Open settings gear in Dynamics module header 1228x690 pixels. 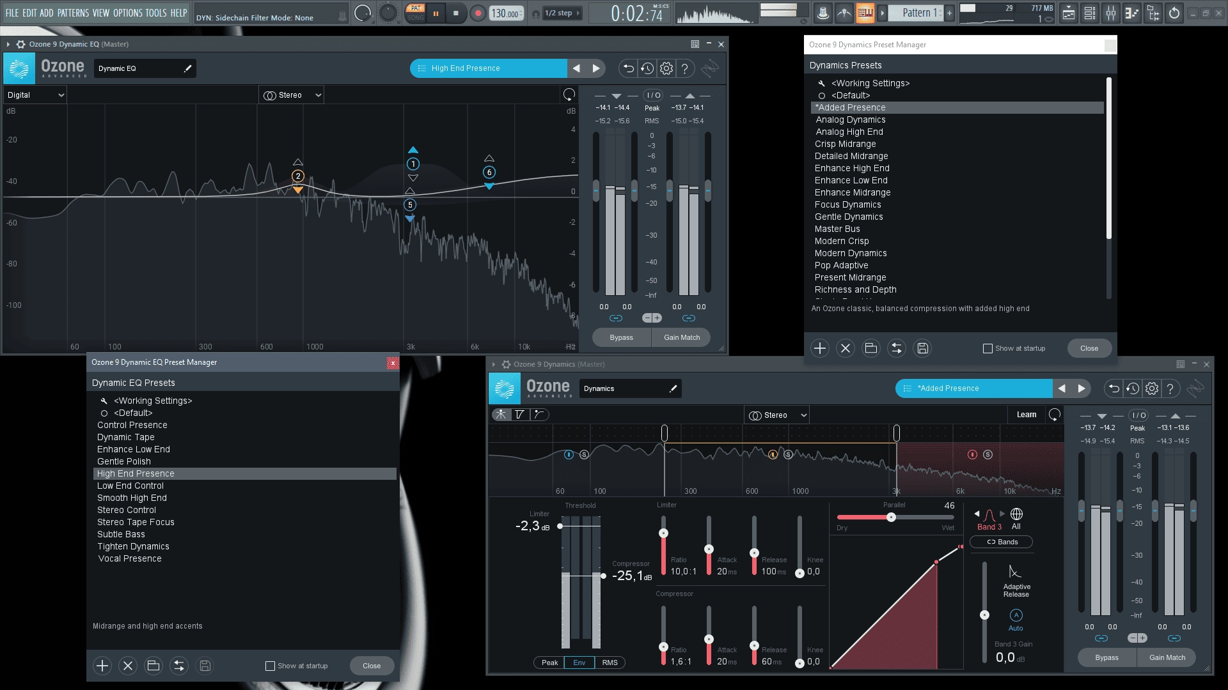[1152, 388]
